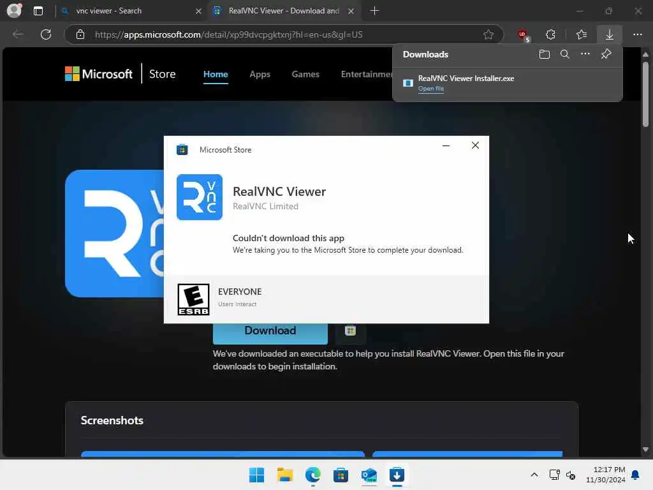Open the clock and date flyout

pos(606,475)
